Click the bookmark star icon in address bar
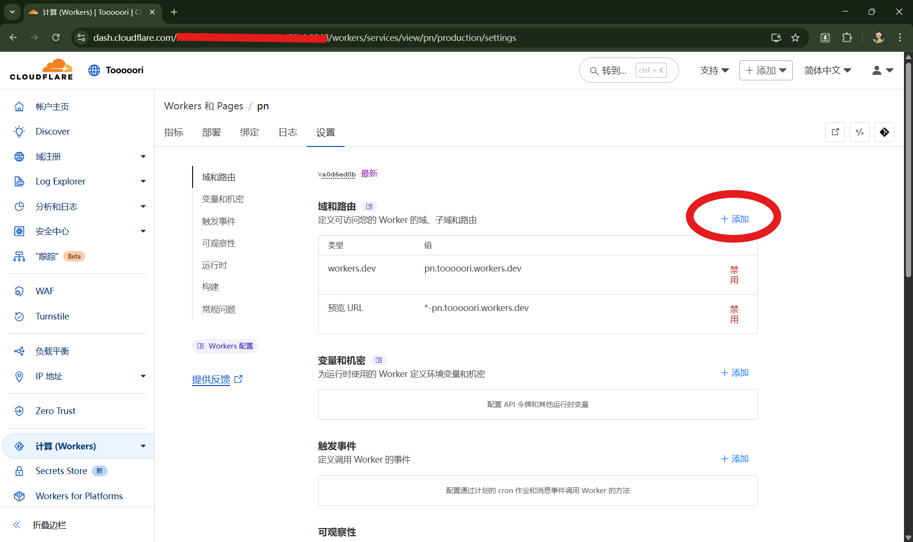Image resolution: width=913 pixels, height=542 pixels. (795, 38)
